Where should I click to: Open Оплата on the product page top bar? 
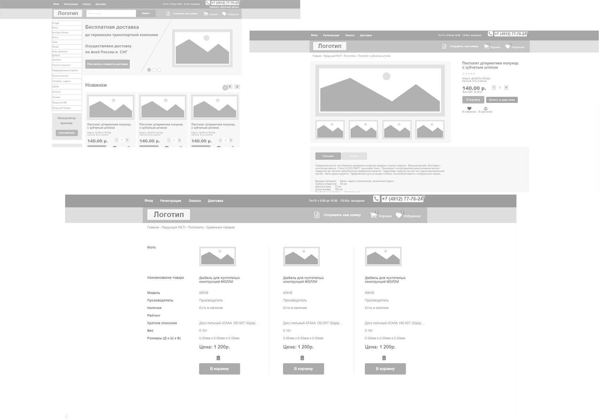coord(350,35)
